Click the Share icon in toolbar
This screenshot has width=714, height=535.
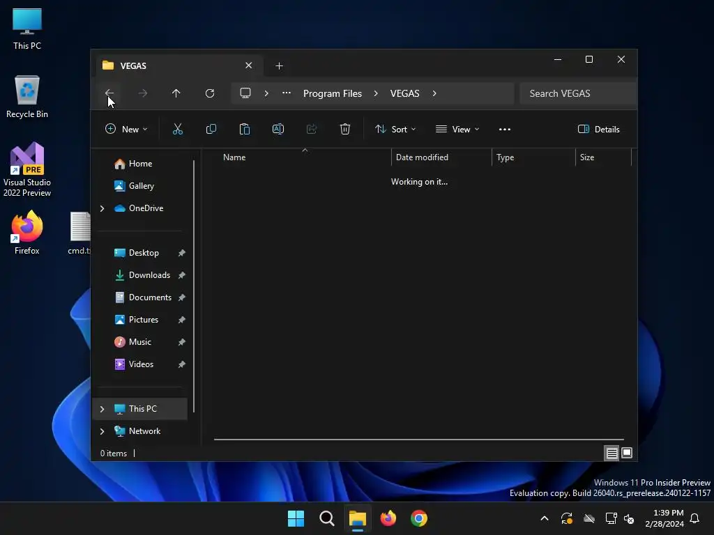click(312, 129)
